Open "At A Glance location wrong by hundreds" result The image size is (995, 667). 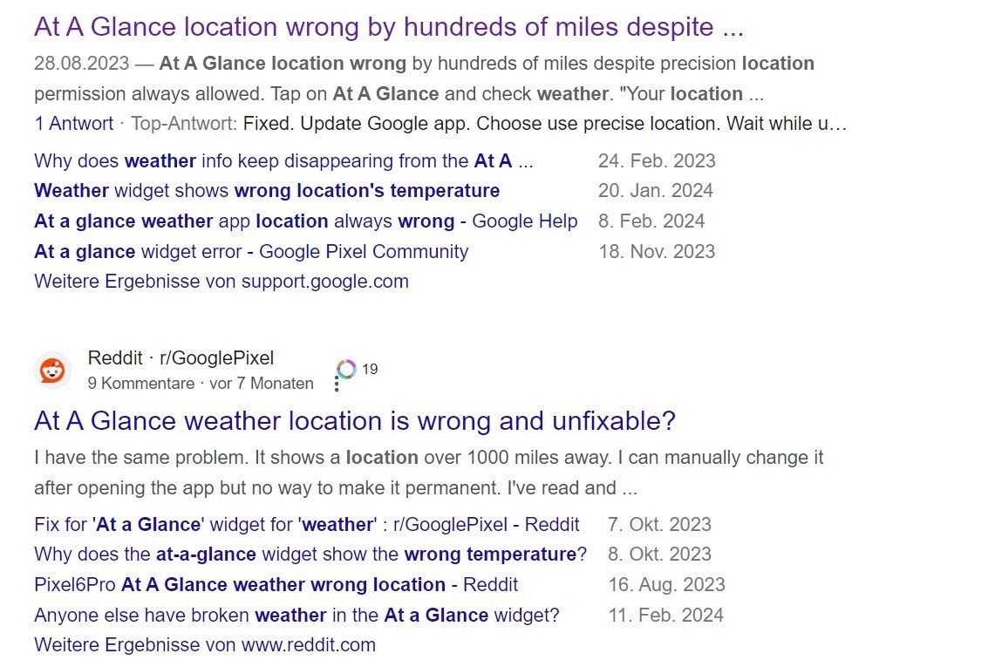coord(388,27)
